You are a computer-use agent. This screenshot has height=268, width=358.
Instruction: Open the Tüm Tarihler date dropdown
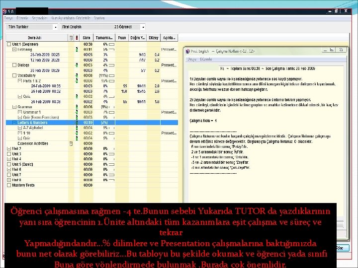(x=31, y=27)
